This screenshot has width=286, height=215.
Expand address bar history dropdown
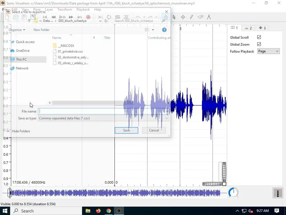pos(100,21)
